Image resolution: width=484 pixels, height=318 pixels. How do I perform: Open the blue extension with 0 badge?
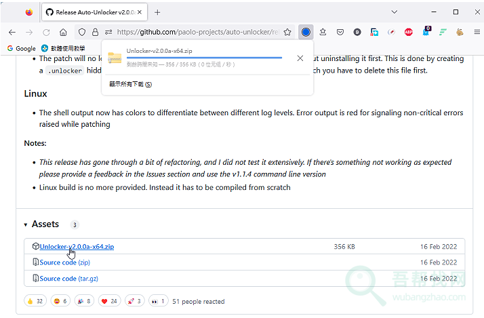click(x=426, y=31)
